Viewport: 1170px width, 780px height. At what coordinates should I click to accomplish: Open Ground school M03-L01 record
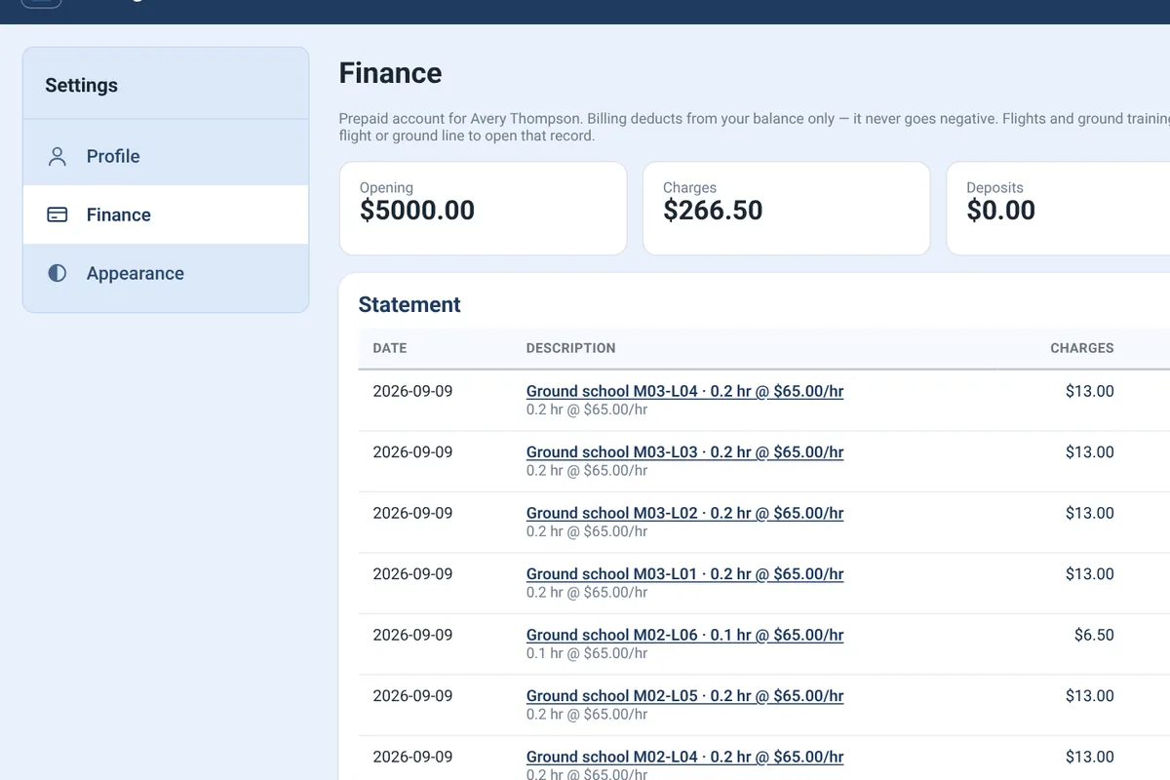point(684,574)
